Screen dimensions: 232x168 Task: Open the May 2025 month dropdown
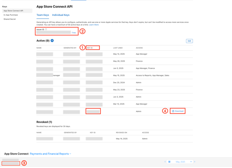tap(180, 162)
